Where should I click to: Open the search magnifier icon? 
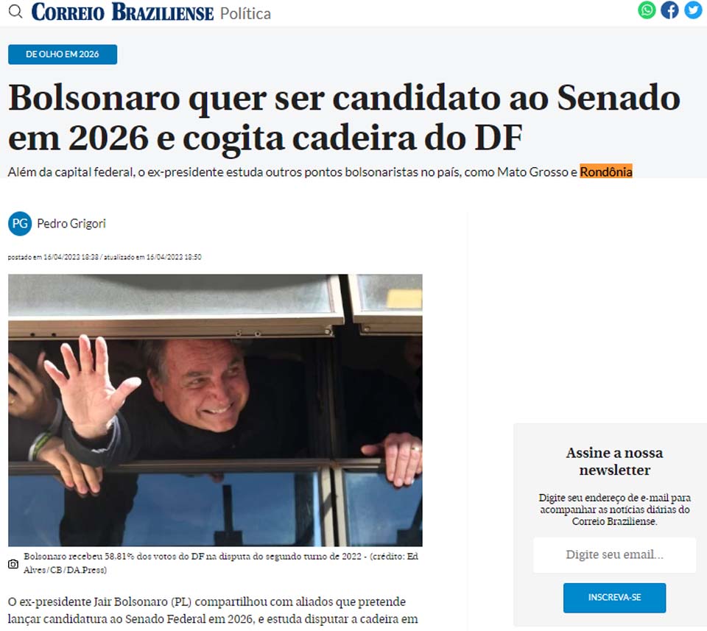[x=15, y=11]
